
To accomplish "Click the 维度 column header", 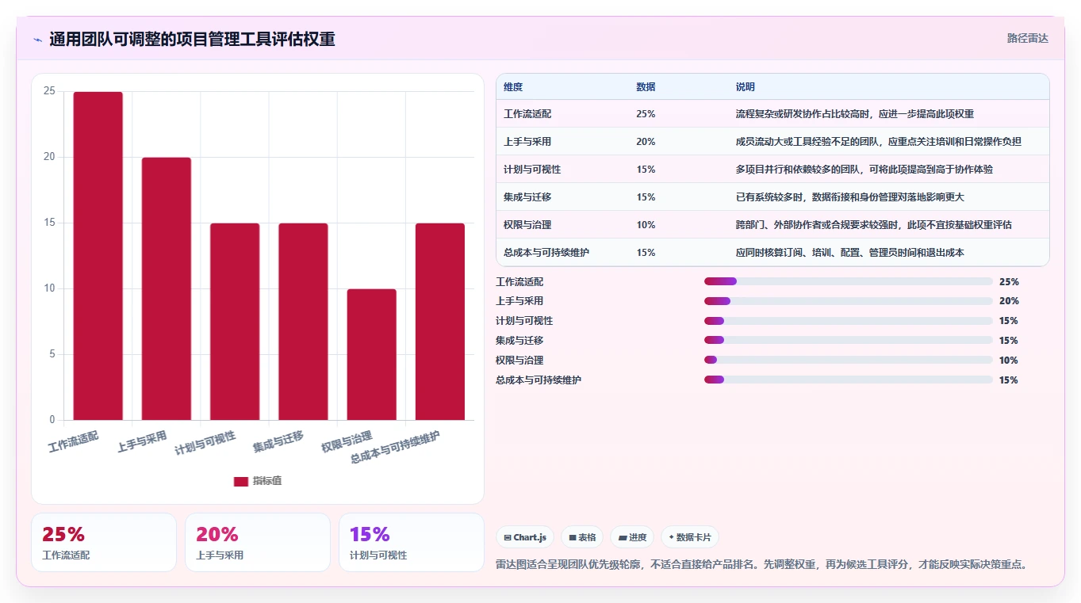I will 513,87.
